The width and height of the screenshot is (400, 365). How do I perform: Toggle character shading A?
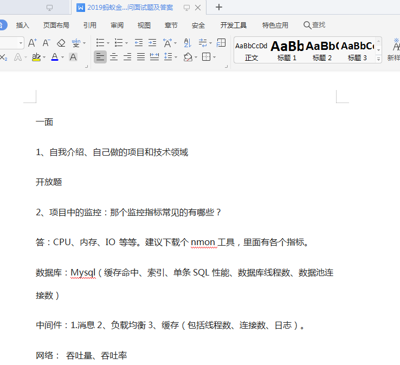pyautogui.click(x=73, y=57)
